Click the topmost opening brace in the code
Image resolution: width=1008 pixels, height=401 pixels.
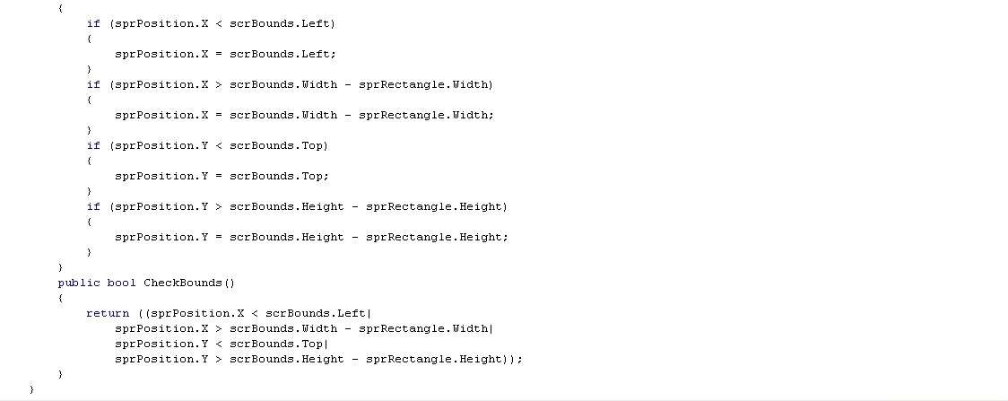tap(60, 8)
